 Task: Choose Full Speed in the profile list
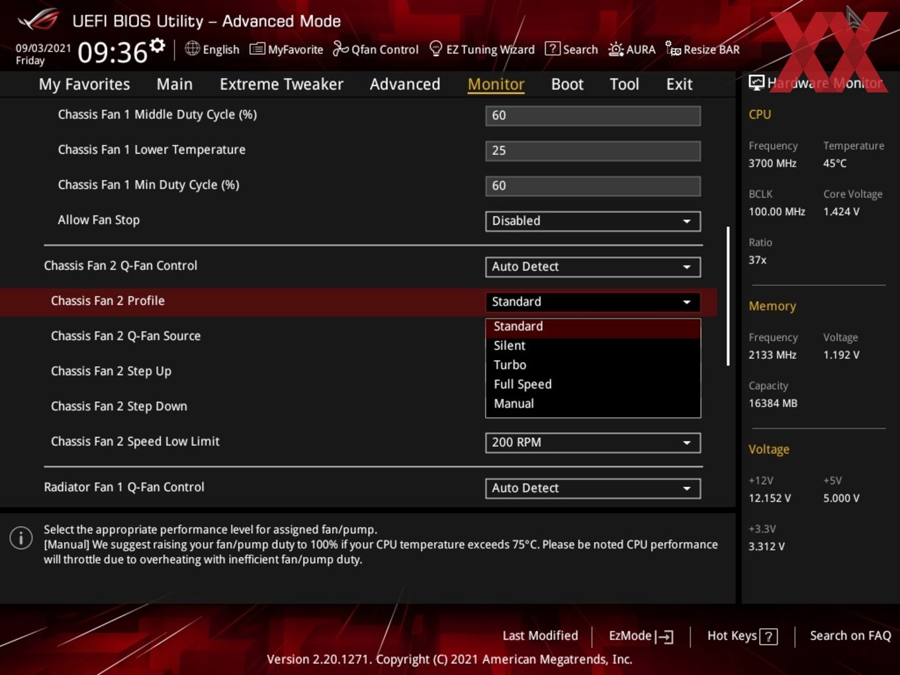click(593, 384)
